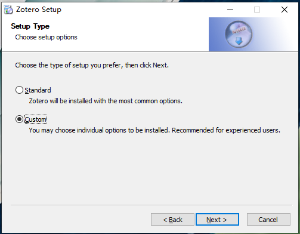Go back with the Back button
Viewport: 300px width, 234px height.
(x=172, y=220)
